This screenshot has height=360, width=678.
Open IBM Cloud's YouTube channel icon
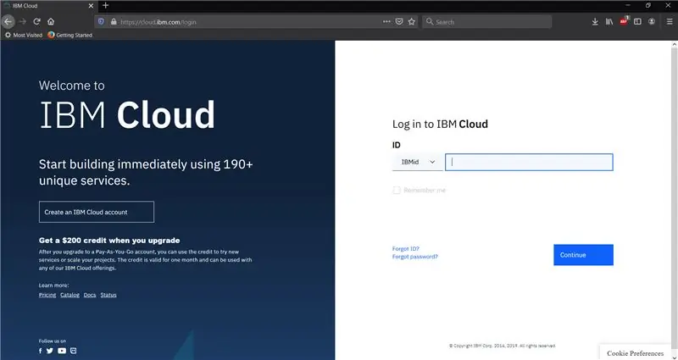[62, 351]
